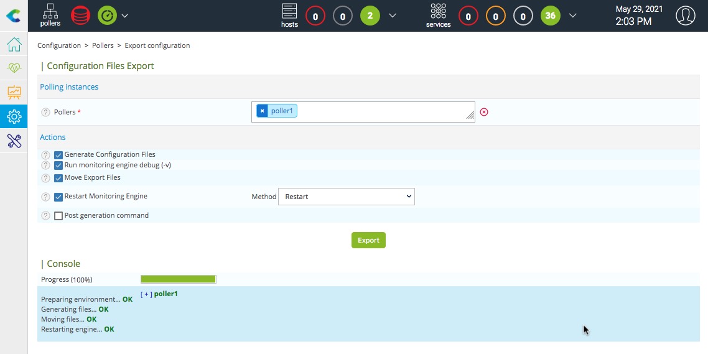This screenshot has height=354, width=708.
Task: Click the pollers icon in top bar
Action: [x=50, y=16]
